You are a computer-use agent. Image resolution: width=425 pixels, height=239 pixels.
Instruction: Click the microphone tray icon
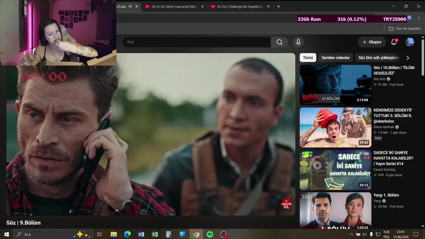point(371,234)
